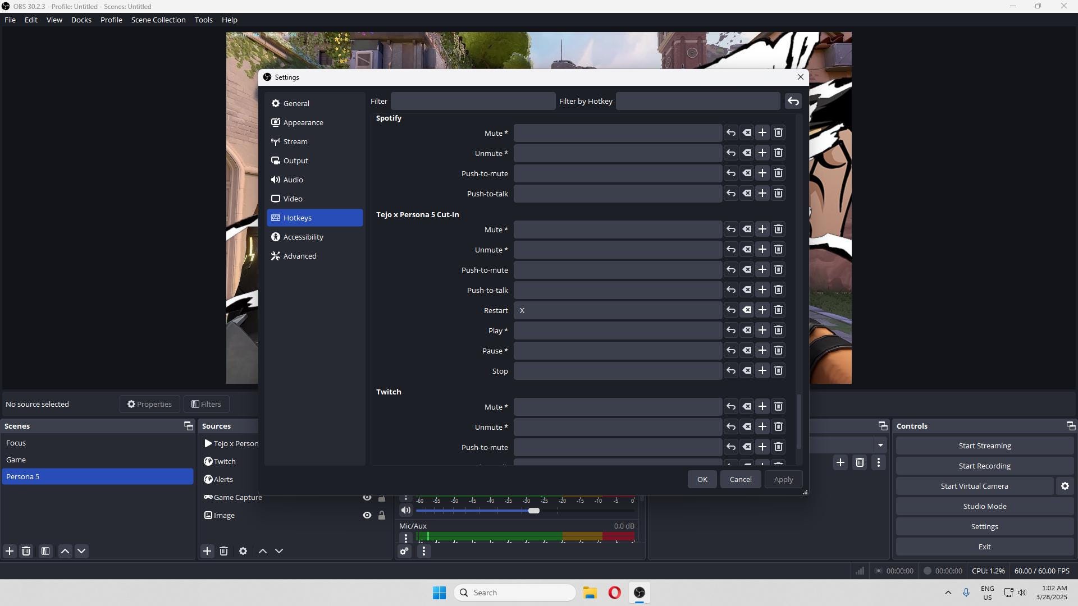The height and width of the screenshot is (606, 1078).
Task: Enable Studio Mode
Action: (x=984, y=506)
